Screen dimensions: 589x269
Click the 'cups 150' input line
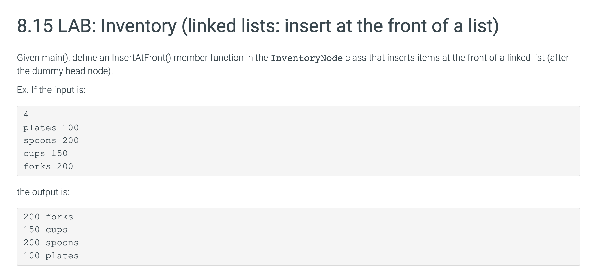45,153
